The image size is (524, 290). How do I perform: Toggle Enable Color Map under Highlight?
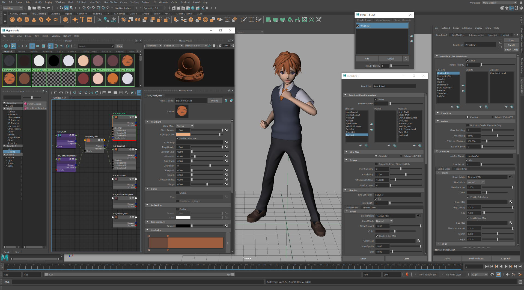pos(178,138)
